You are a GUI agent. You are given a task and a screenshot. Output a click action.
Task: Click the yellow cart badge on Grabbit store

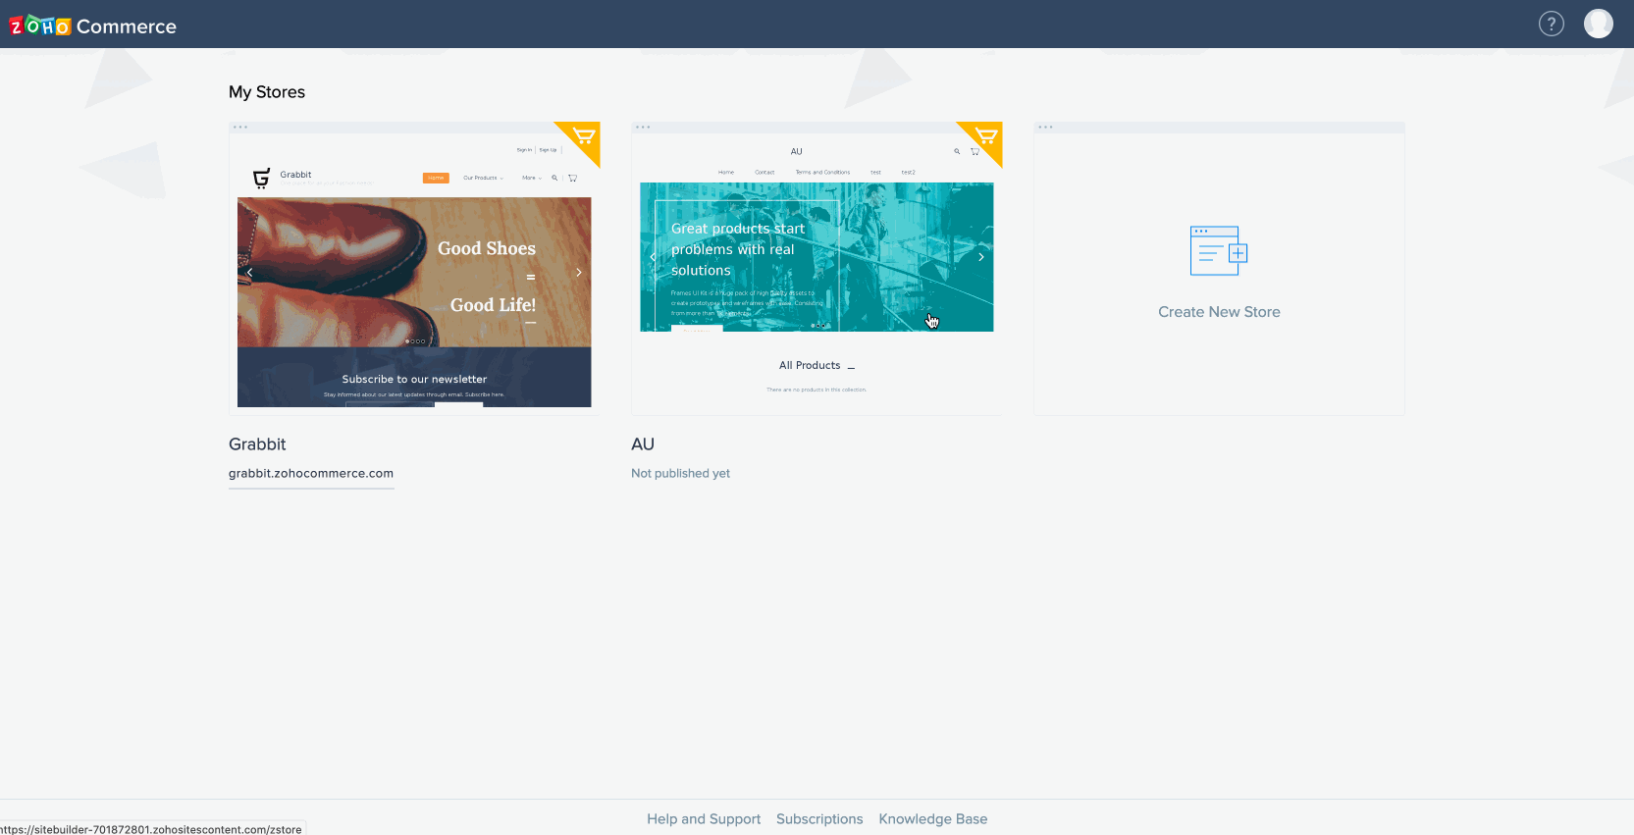point(584,136)
